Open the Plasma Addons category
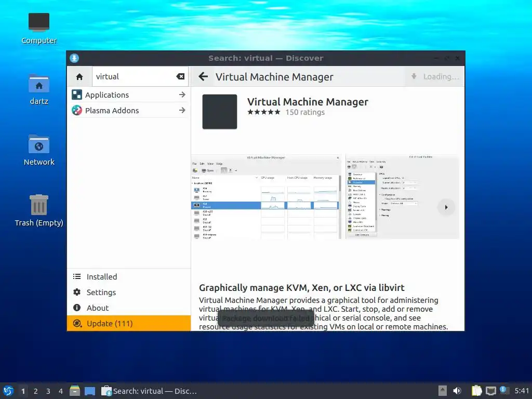 coord(129,111)
